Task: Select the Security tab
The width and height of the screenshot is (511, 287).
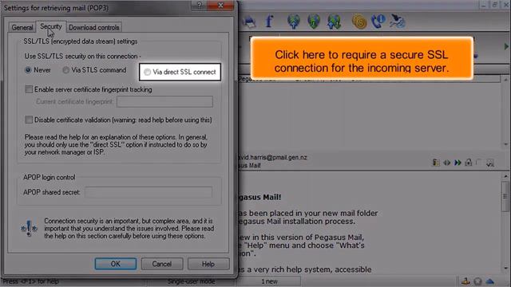Action: (51, 26)
